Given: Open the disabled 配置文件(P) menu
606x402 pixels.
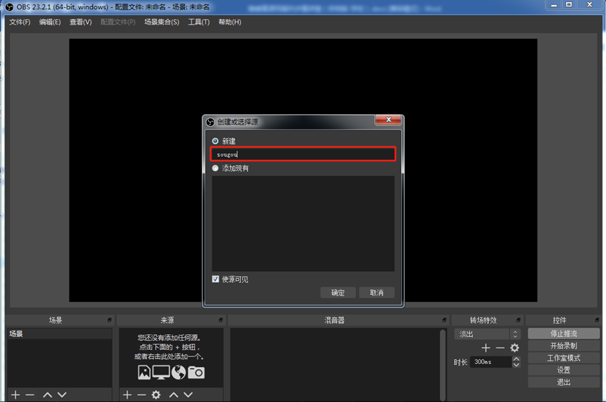Looking at the screenshot, I should (x=118, y=22).
